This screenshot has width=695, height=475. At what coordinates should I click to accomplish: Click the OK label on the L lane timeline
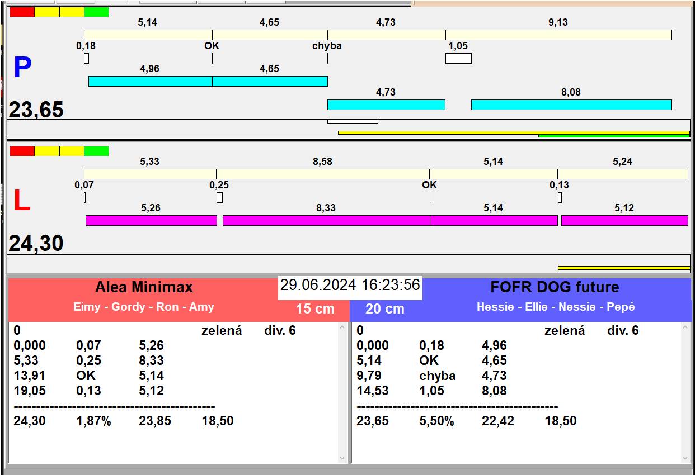pyautogui.click(x=429, y=185)
